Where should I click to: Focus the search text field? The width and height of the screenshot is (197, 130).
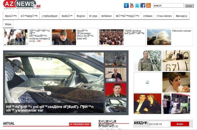[x=168, y=6]
